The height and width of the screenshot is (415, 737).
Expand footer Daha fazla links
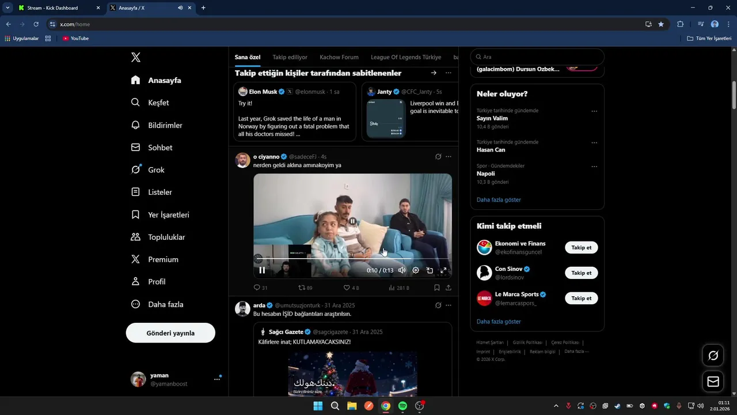point(576,352)
